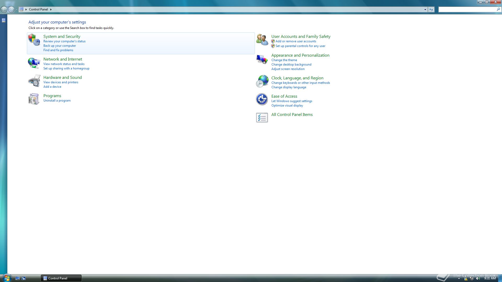The height and width of the screenshot is (282, 502).
Task: Click Change display language link
Action: point(289,87)
